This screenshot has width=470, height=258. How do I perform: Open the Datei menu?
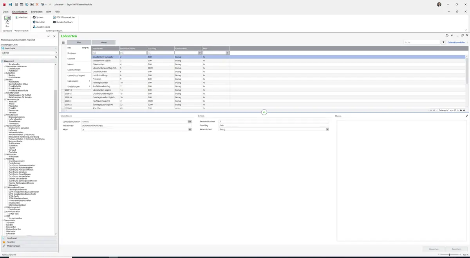pyautogui.click(x=5, y=12)
